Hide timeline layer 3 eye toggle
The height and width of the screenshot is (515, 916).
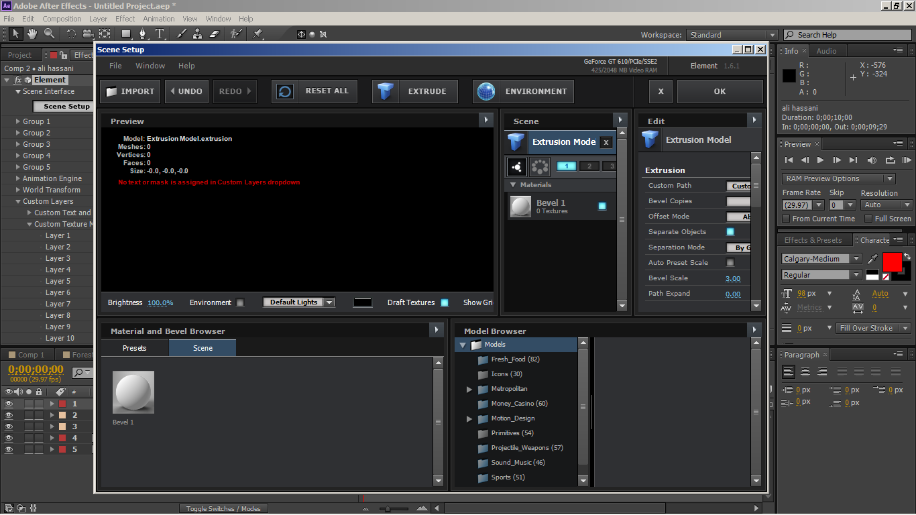click(9, 426)
